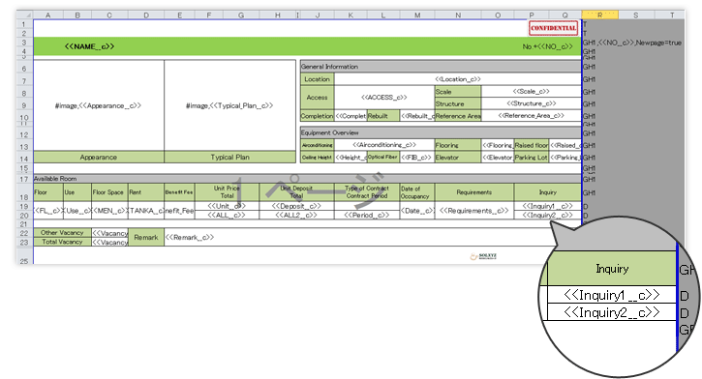
Task: Select the Floor Space column heading
Action: point(109,192)
